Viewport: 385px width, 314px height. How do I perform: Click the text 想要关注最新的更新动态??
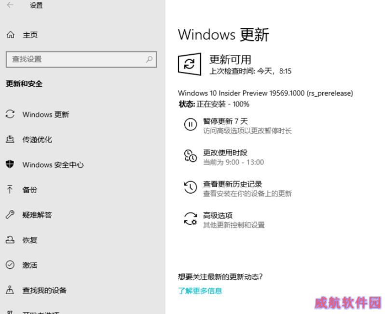pyautogui.click(x=220, y=277)
